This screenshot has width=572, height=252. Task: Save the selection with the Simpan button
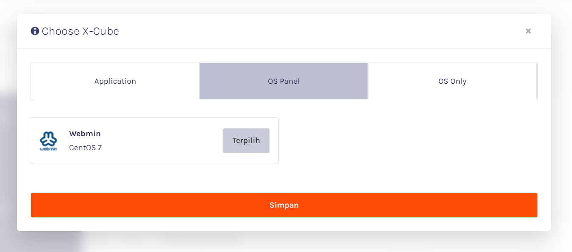tap(284, 205)
